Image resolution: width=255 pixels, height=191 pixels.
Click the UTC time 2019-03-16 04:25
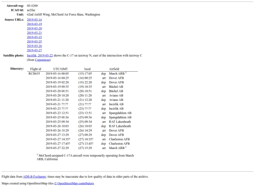57,78
